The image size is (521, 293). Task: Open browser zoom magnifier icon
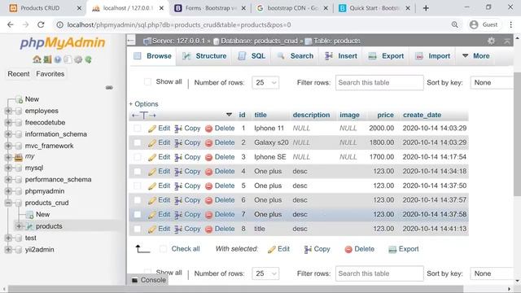[x=454, y=24]
